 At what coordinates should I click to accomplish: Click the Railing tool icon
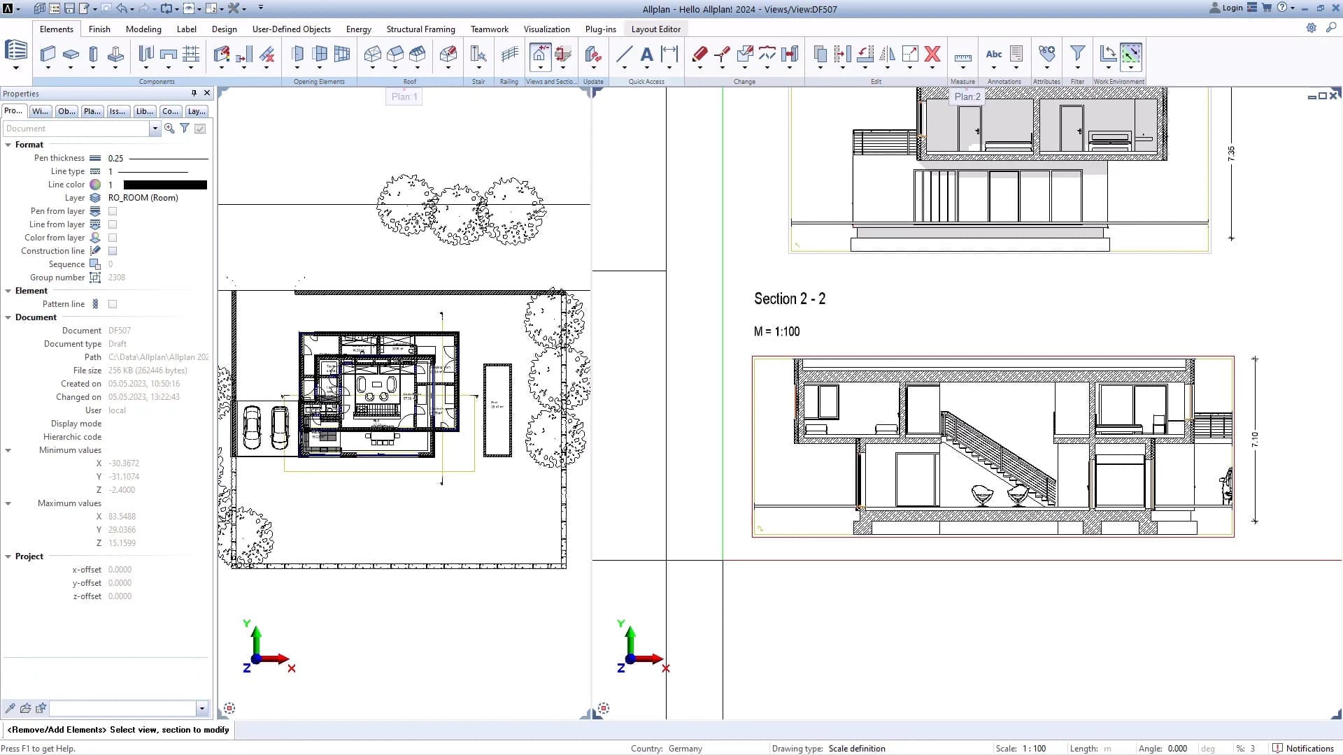point(509,54)
